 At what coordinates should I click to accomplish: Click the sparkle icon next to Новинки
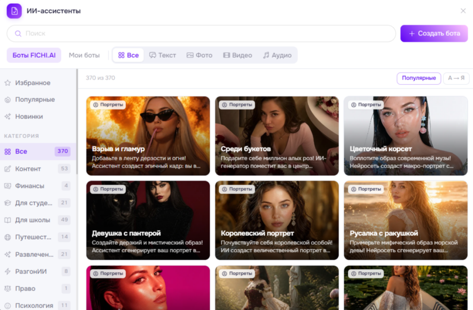tap(7, 117)
